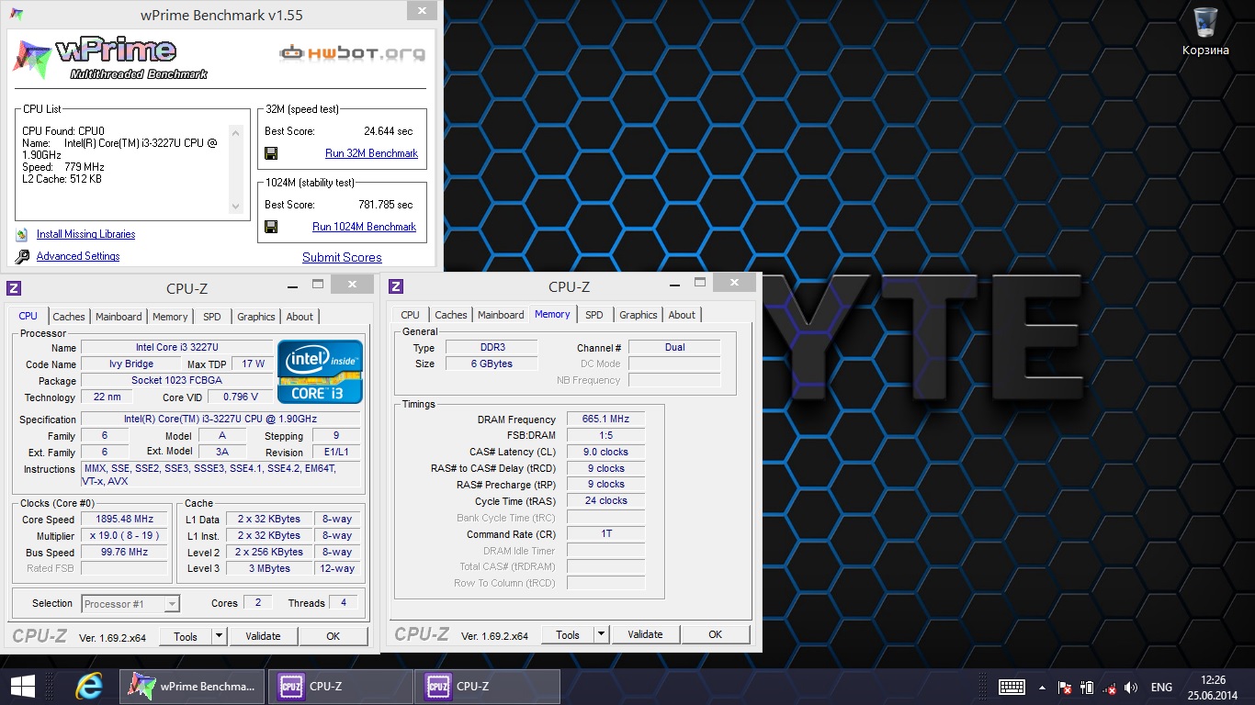This screenshot has width=1255, height=705.
Task: Switch to the second CPU-Z taskbar button
Action: coord(487,687)
